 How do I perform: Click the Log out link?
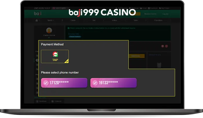[x=165, y=14]
